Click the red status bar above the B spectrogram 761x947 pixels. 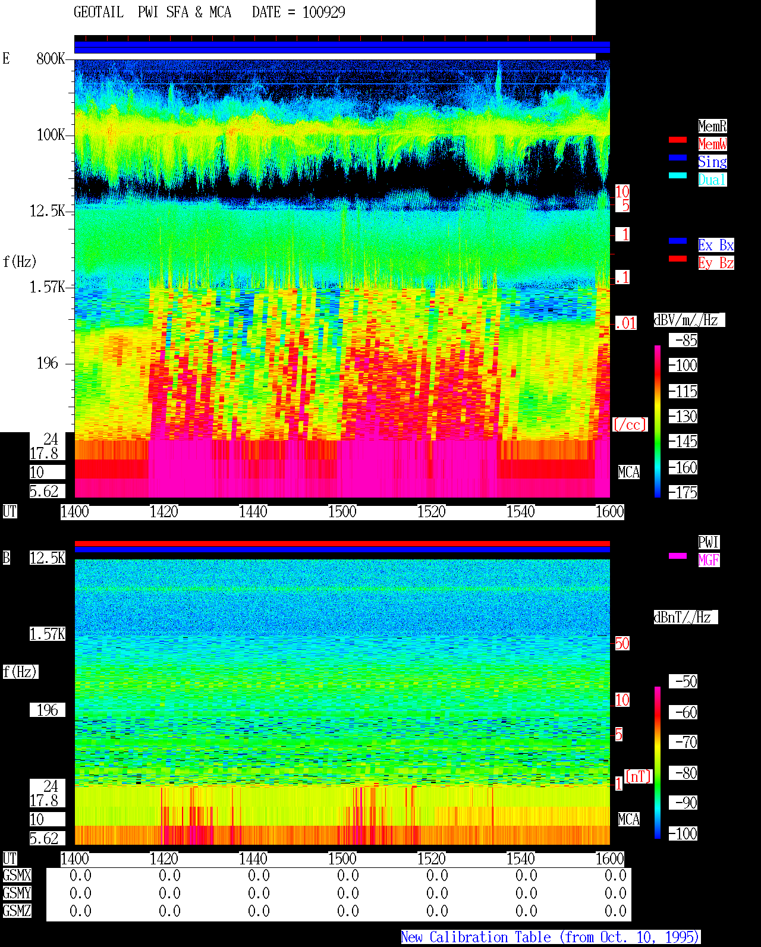[x=342, y=543]
